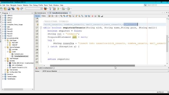
Task: Select the Configuration Files folder
Action: coord(15,72)
